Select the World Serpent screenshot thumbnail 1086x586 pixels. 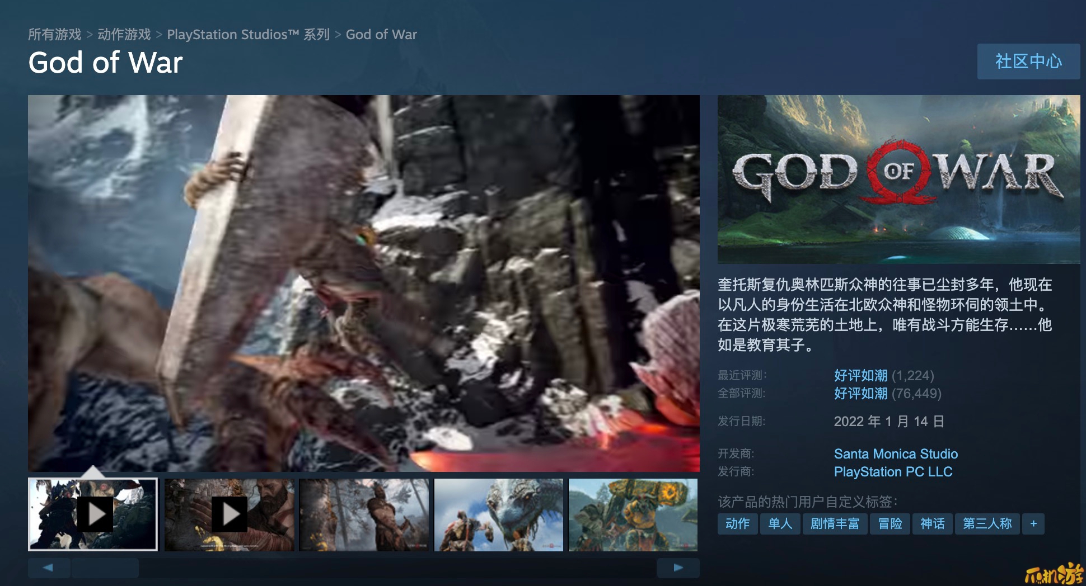coord(498,514)
